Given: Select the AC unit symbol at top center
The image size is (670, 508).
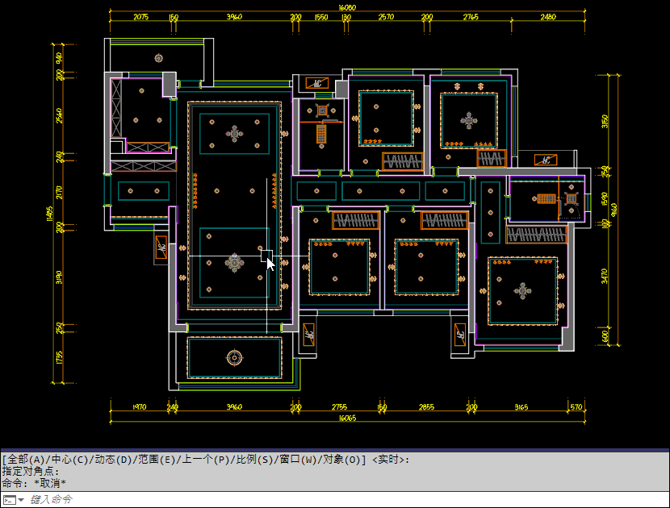Looking at the screenshot, I should click(x=317, y=83).
